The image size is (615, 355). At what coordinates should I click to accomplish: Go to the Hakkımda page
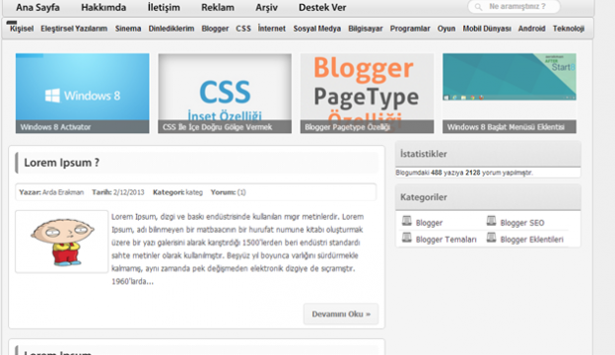(103, 8)
